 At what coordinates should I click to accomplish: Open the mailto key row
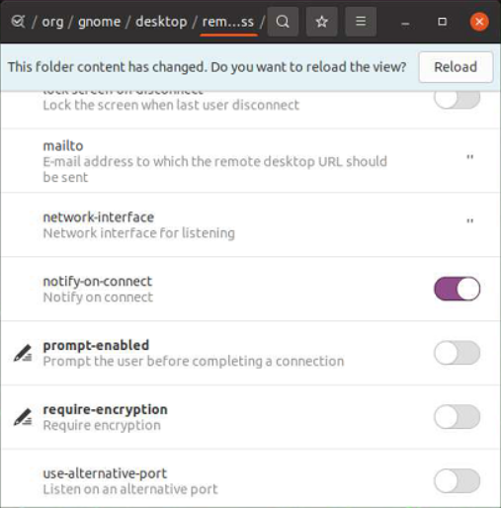tap(250, 161)
